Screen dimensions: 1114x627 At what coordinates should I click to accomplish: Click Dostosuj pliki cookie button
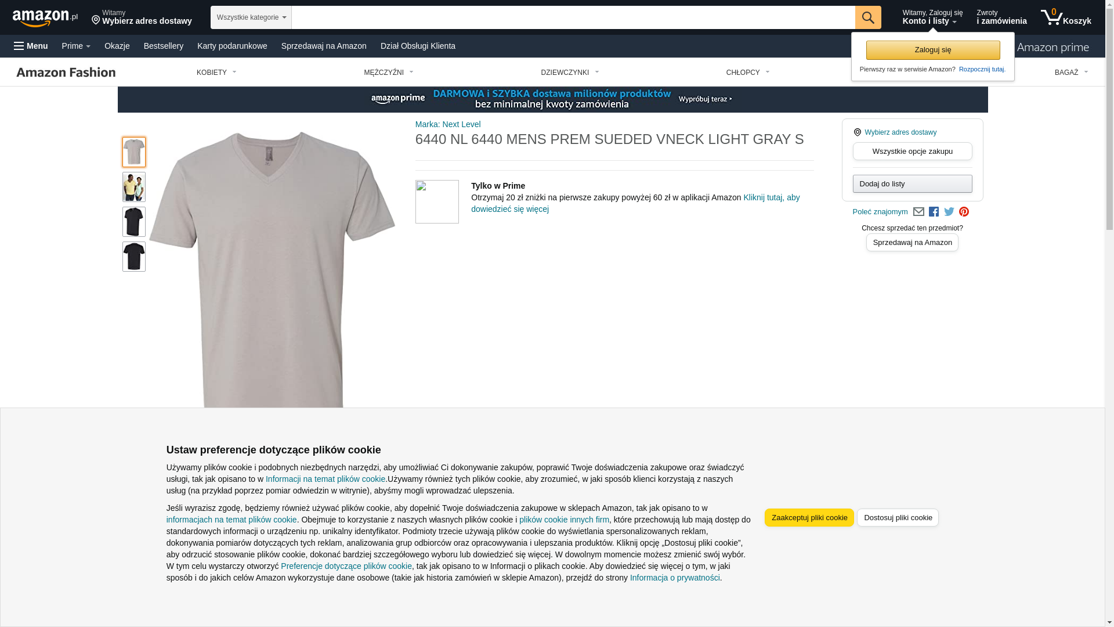click(x=898, y=517)
